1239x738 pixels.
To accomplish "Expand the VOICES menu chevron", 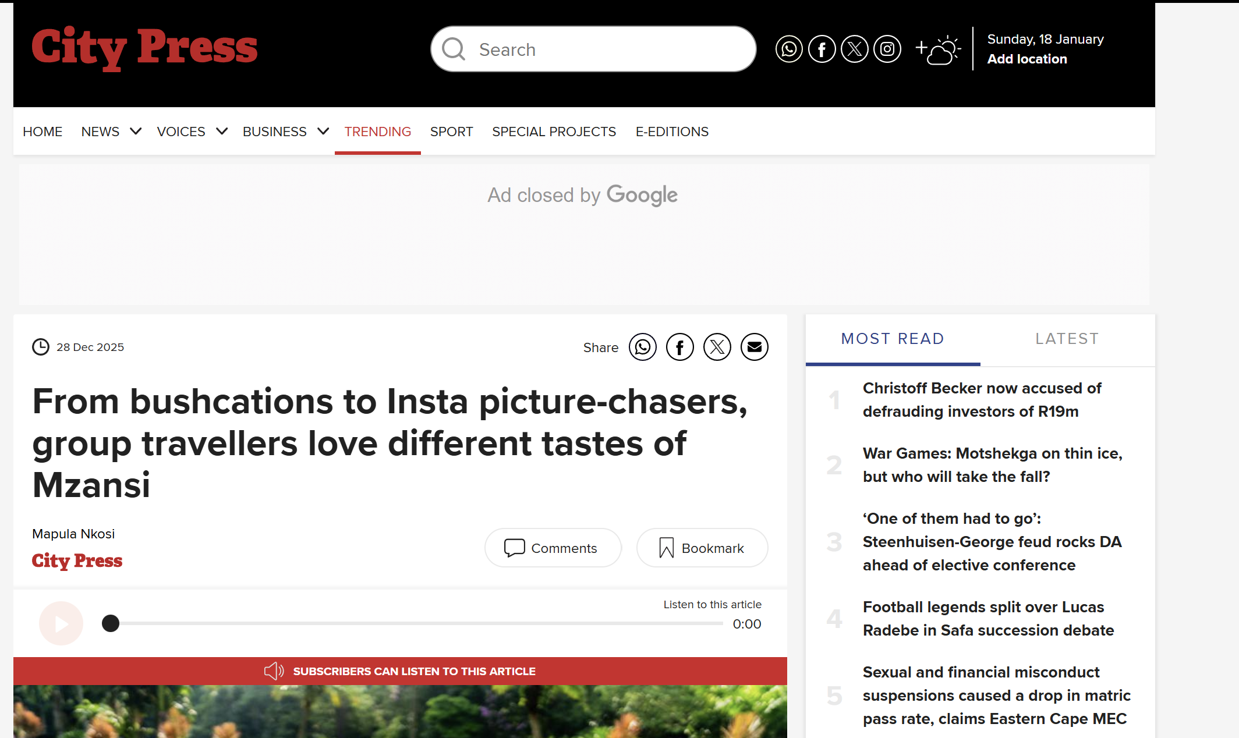I will click(222, 132).
